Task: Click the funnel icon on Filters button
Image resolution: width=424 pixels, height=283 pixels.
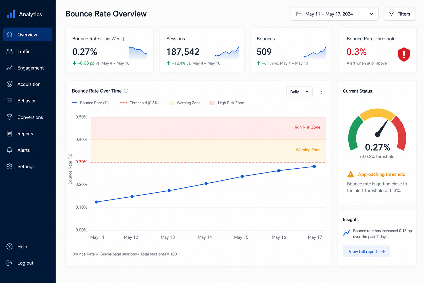Action: [391, 14]
